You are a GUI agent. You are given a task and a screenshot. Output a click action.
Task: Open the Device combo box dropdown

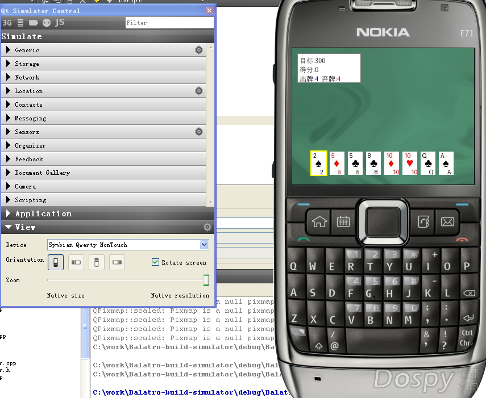pos(204,245)
